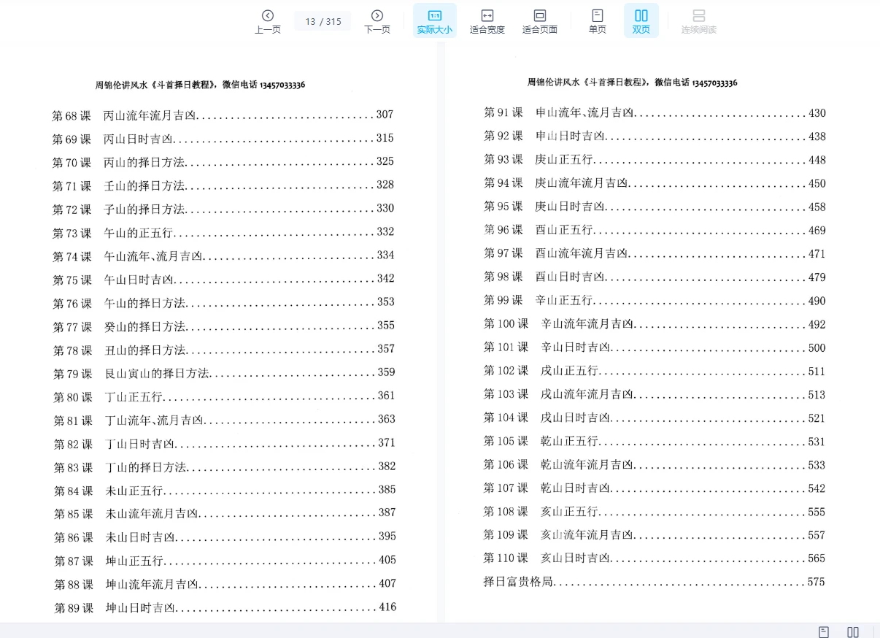Image resolution: width=880 pixels, height=638 pixels.
Task: Click lesson 109 entry 亥山流年流月吉凶
Action: click(x=655, y=535)
